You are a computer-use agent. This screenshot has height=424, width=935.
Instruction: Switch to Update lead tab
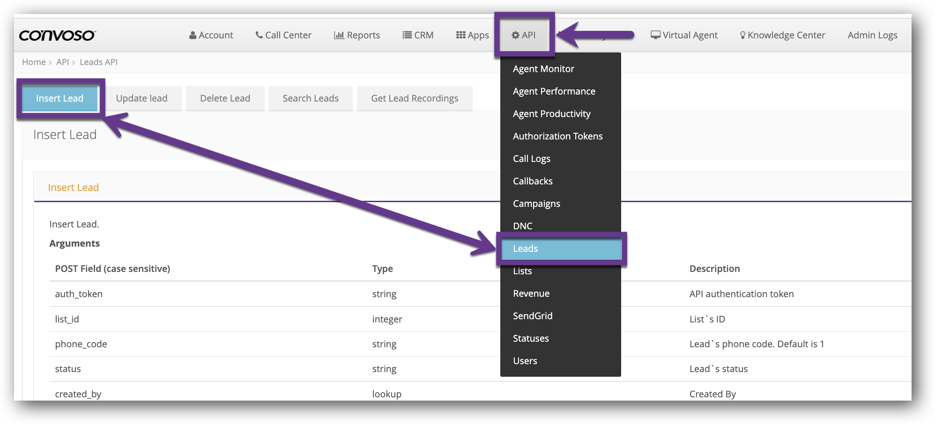click(141, 98)
